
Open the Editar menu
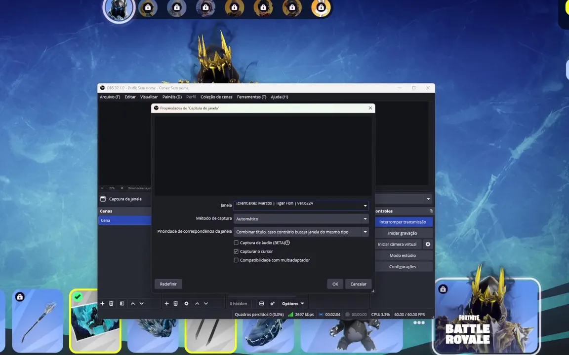pyautogui.click(x=130, y=97)
